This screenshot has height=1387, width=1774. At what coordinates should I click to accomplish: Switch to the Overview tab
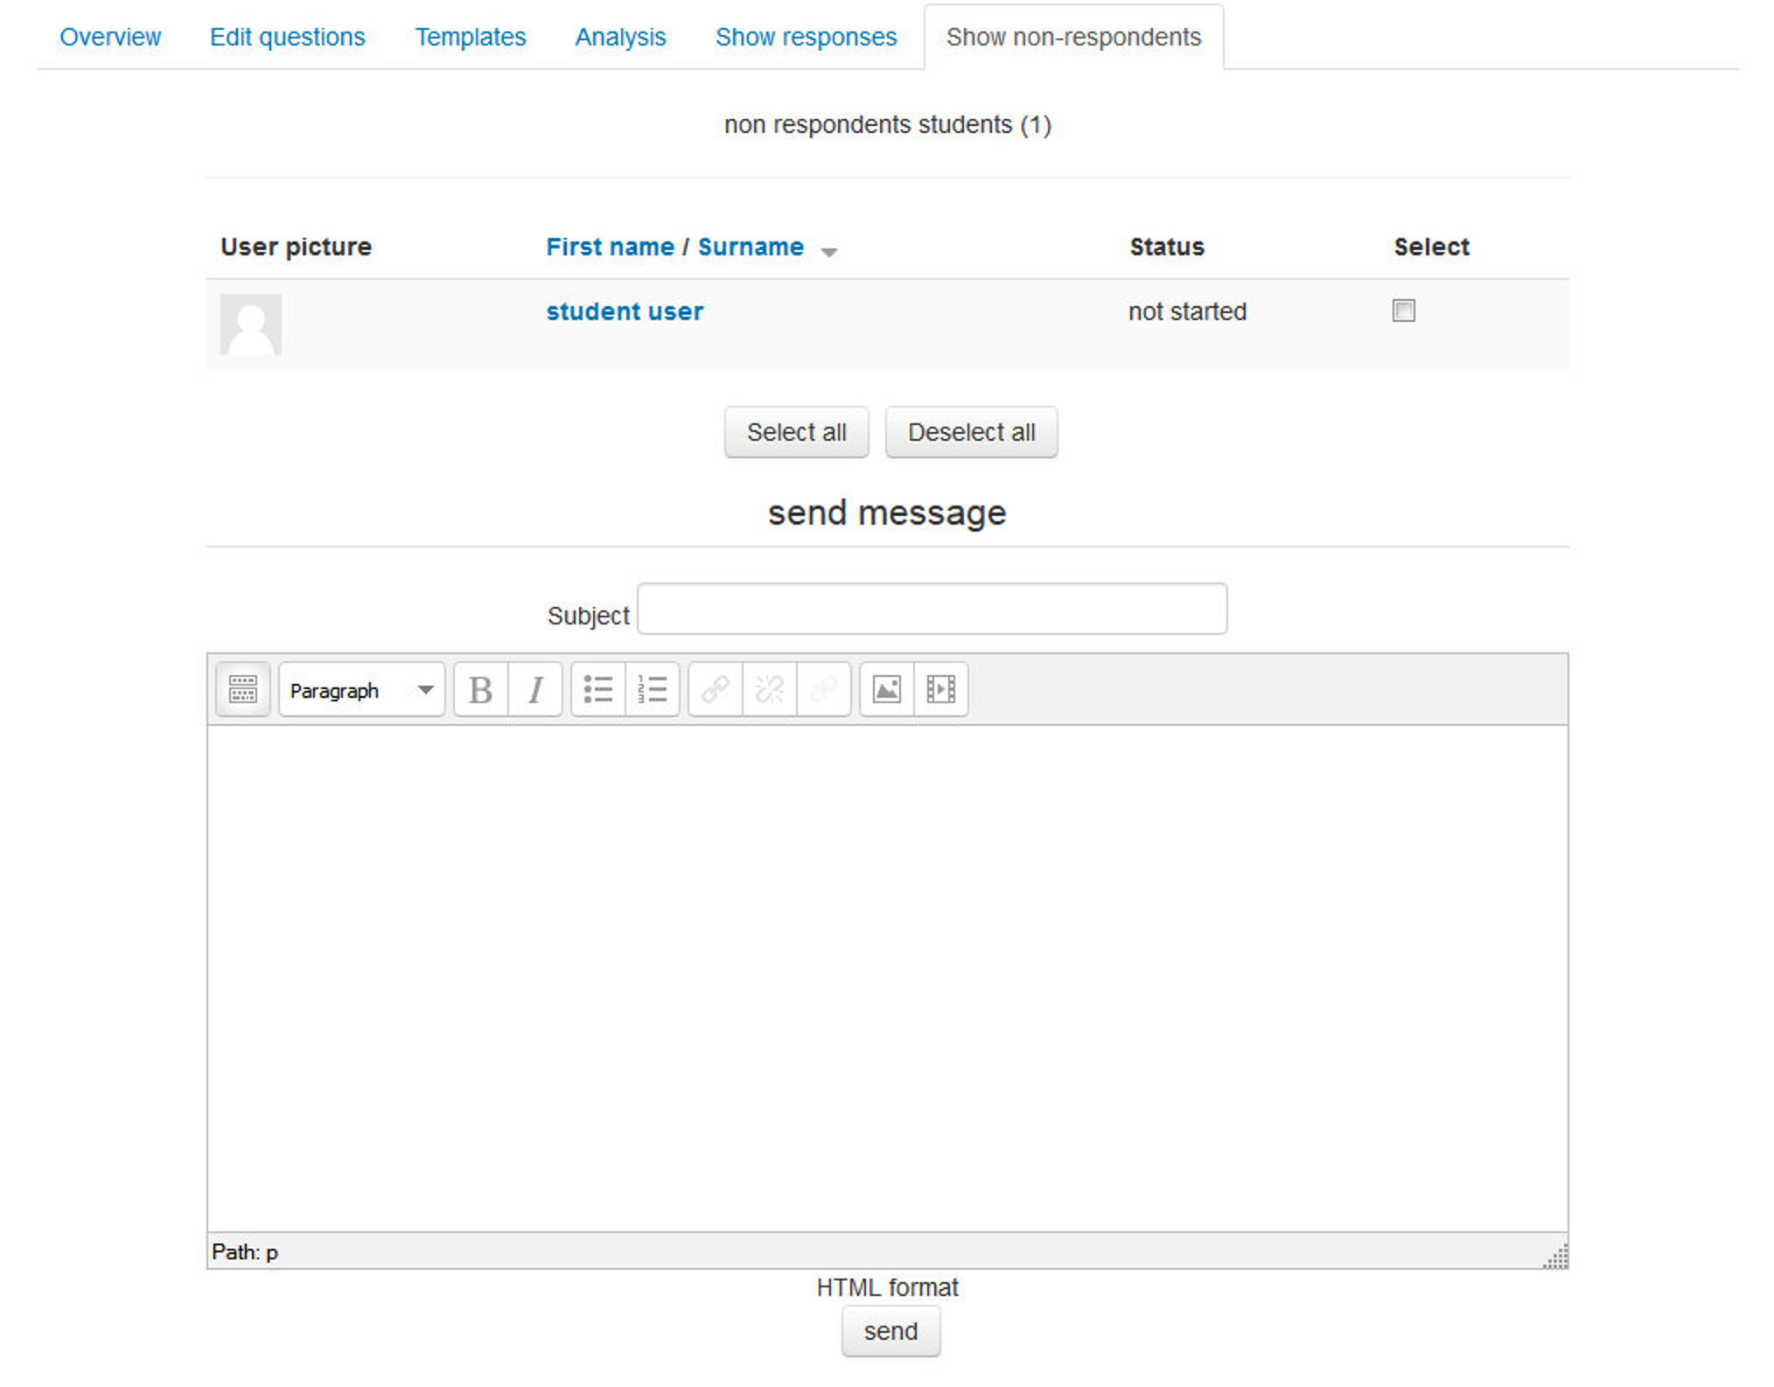click(x=110, y=37)
